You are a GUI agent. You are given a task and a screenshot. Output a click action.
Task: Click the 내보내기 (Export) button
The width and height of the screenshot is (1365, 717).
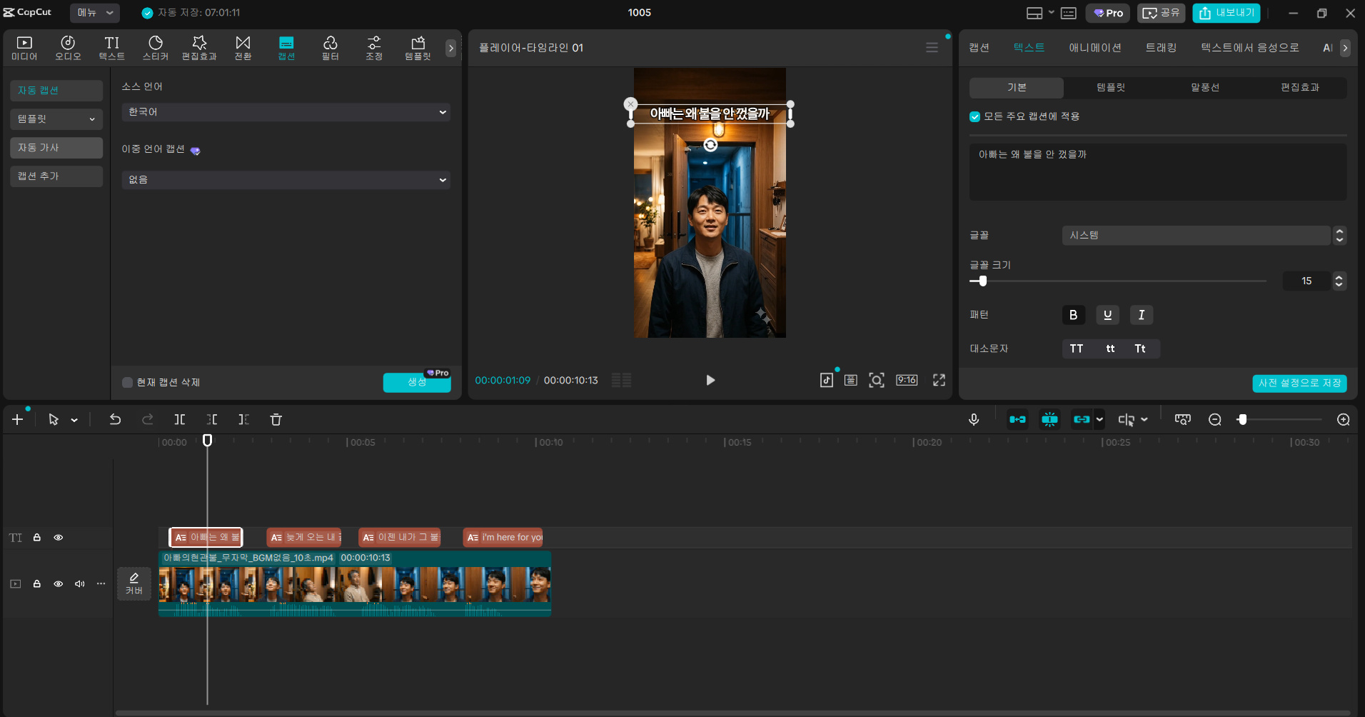pos(1226,13)
